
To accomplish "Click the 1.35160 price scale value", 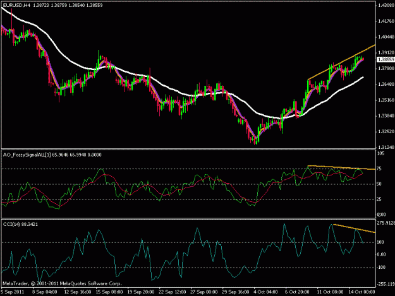I will pyautogui.click(x=386, y=100).
